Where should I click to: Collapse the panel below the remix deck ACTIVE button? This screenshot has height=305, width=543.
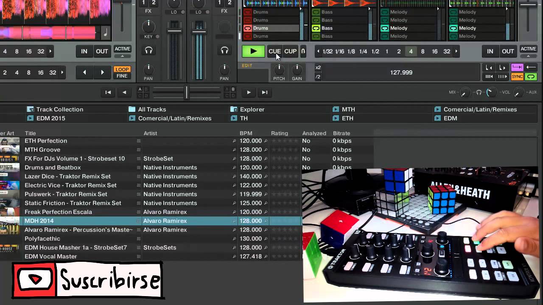coord(528,56)
